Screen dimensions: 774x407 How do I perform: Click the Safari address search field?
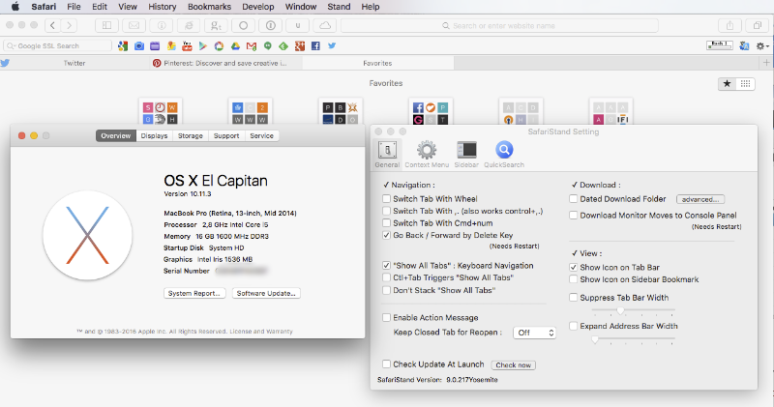point(499,26)
